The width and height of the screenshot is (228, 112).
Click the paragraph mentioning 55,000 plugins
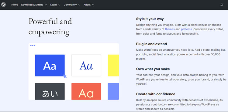(x=181, y=54)
